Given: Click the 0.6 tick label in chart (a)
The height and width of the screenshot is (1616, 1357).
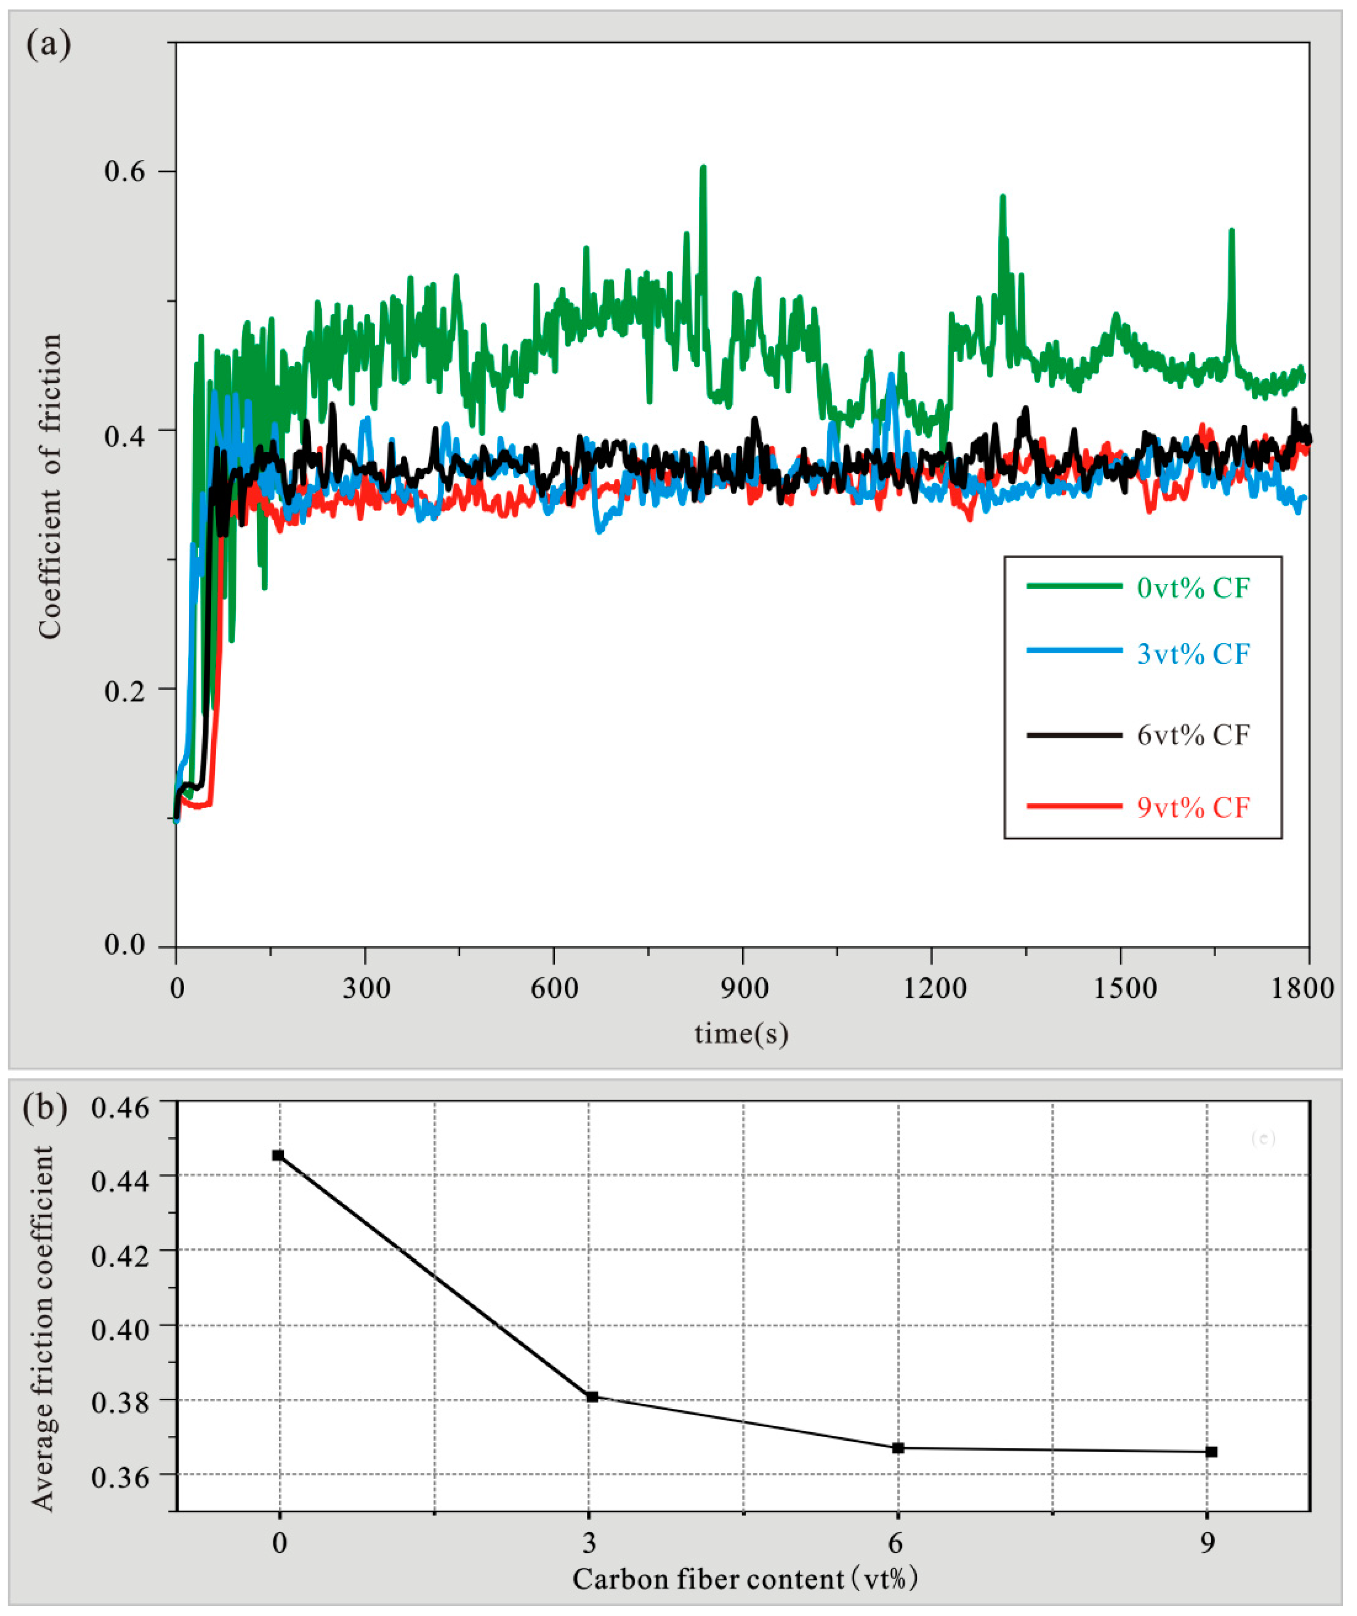Looking at the screenshot, I should pos(125,171).
